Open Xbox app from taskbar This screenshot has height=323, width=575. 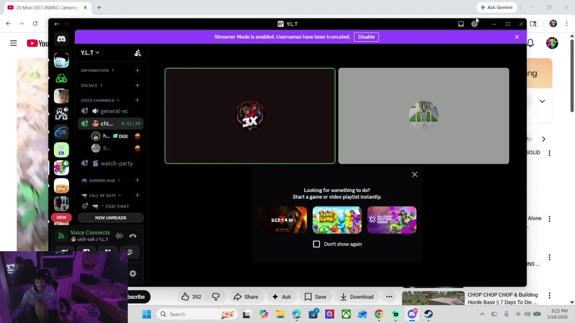(346, 314)
